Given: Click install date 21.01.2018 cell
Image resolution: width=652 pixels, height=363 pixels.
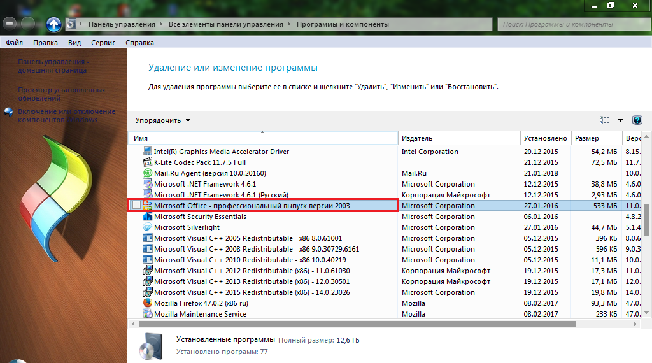Looking at the screenshot, I should tap(541, 173).
